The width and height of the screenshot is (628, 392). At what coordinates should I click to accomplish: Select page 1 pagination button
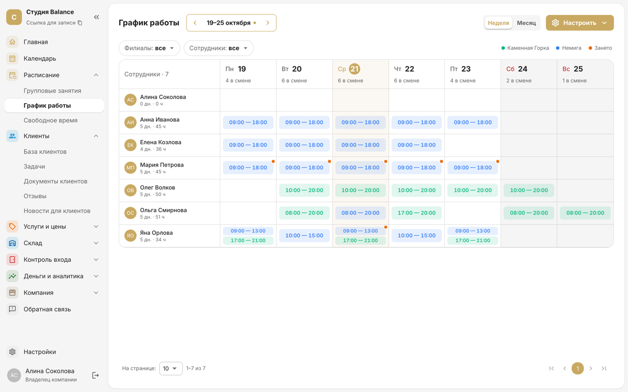pyautogui.click(x=578, y=368)
